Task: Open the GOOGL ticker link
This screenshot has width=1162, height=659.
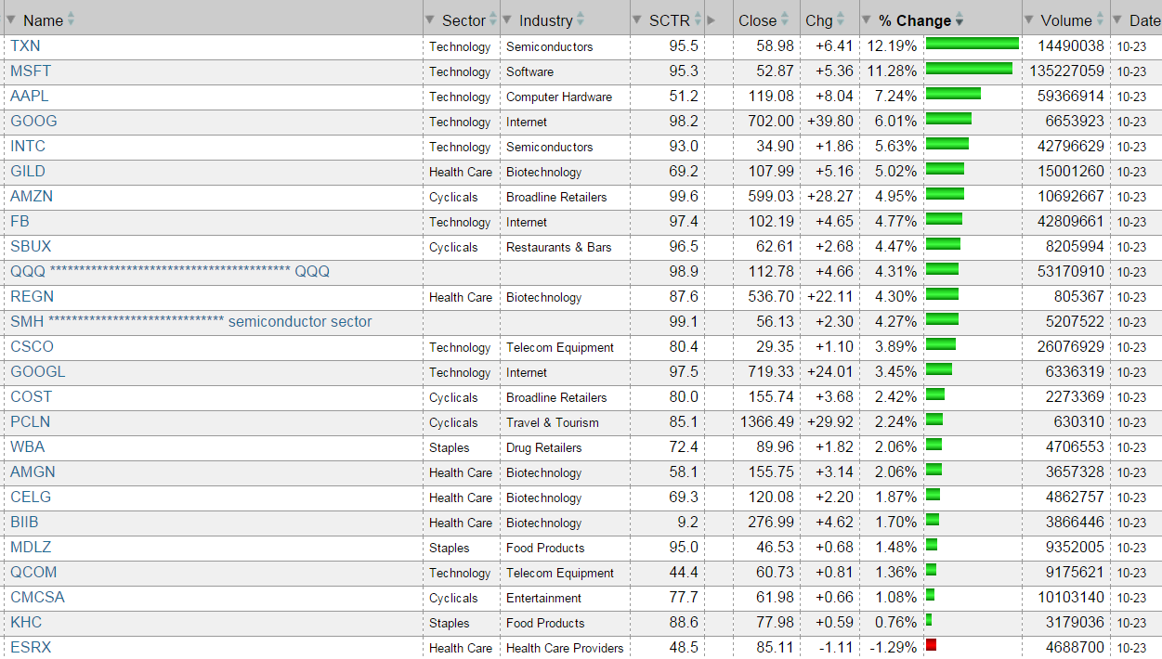Action: [x=38, y=371]
